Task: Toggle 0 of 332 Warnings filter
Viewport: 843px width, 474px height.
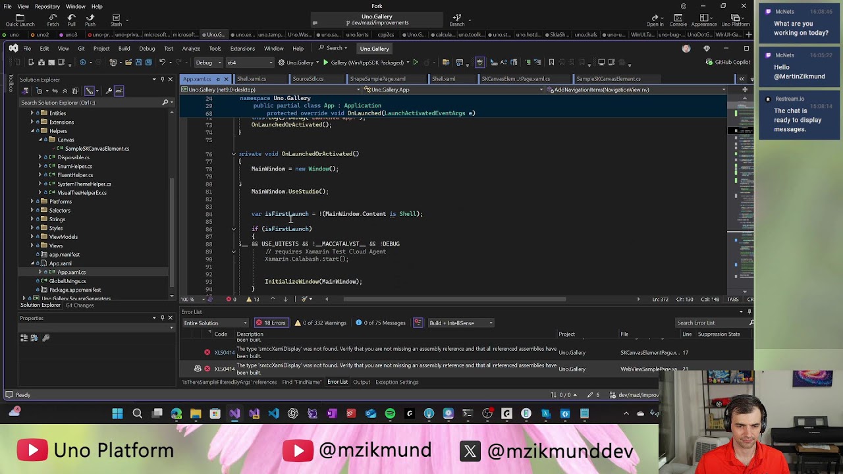Action: tap(320, 323)
